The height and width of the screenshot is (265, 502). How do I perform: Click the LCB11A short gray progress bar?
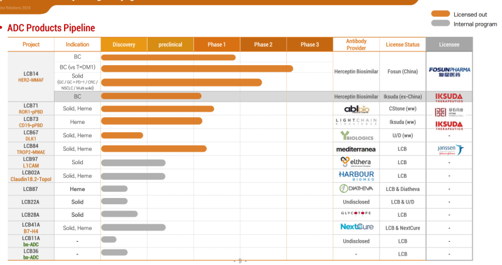(109, 239)
